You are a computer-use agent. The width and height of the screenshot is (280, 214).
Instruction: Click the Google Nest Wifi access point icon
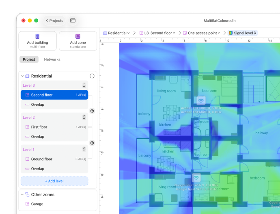pos(196,178)
